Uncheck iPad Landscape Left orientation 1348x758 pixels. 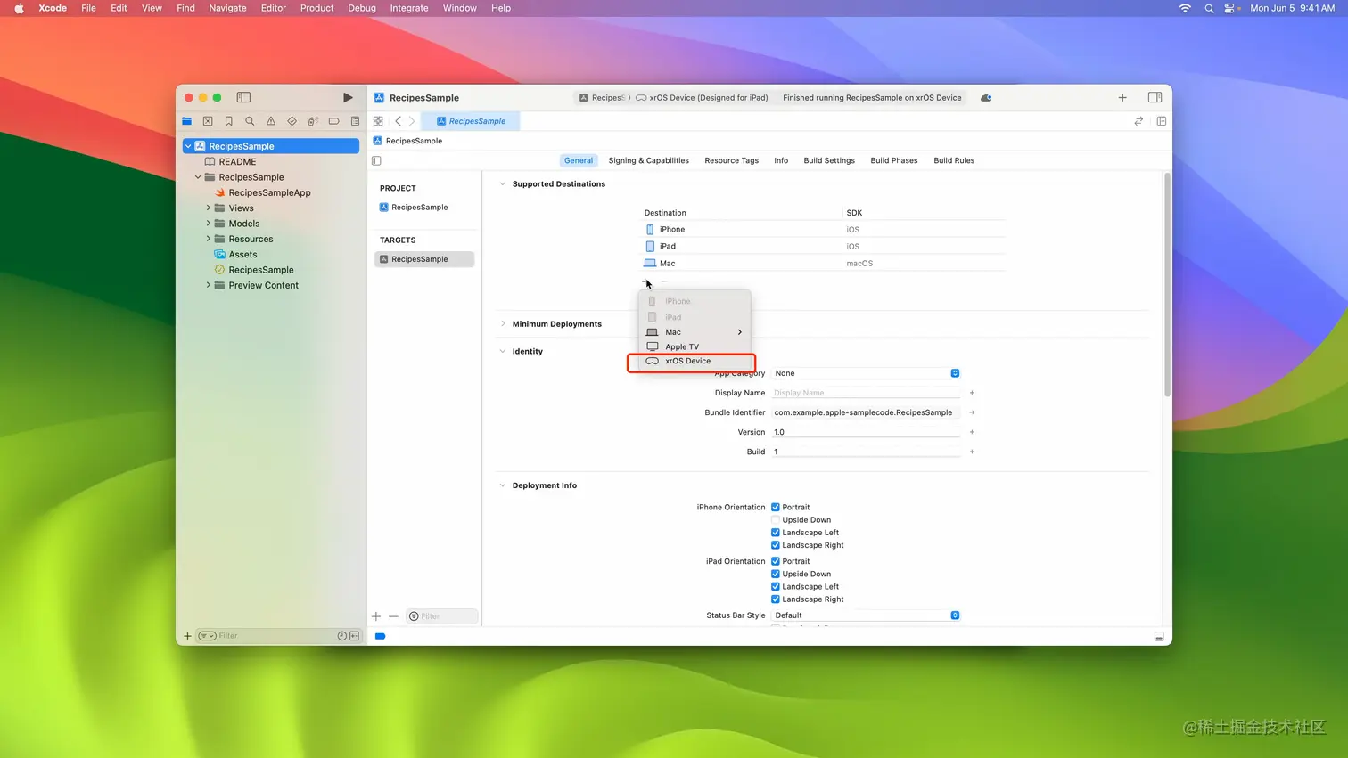pos(775,587)
